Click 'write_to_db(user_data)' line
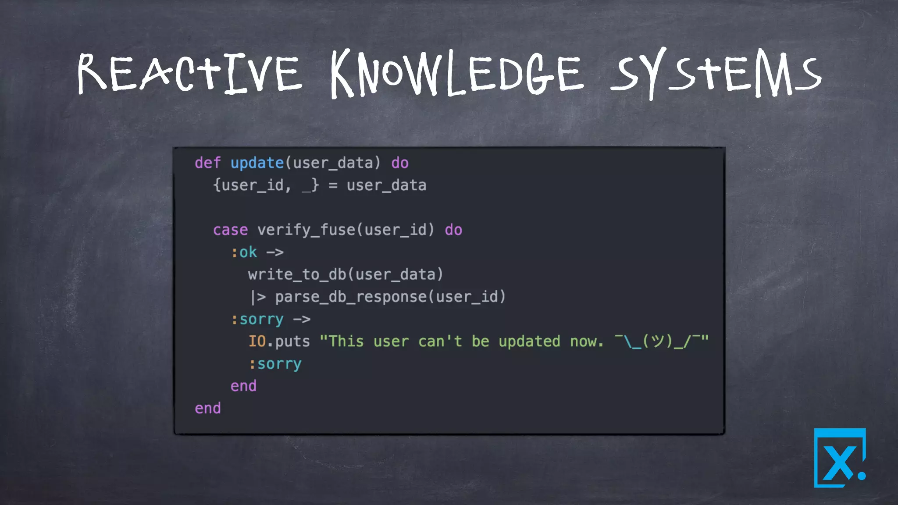The image size is (898, 505). pos(346,275)
